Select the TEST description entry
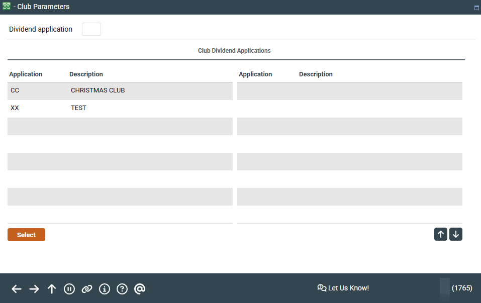This screenshot has width=481, height=303. 78,108
